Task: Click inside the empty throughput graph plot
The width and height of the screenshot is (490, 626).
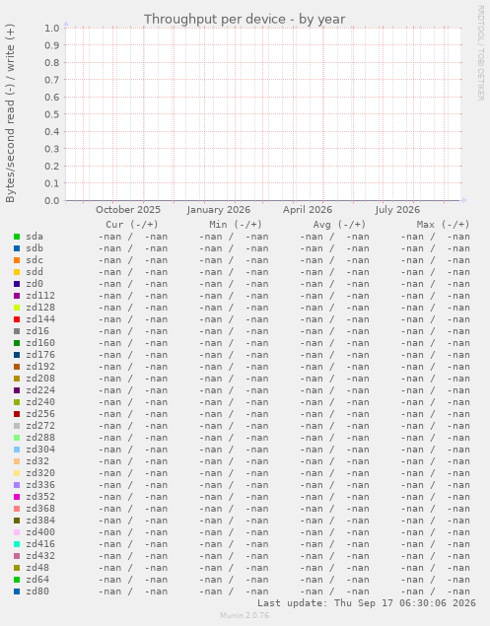Action: (263, 114)
